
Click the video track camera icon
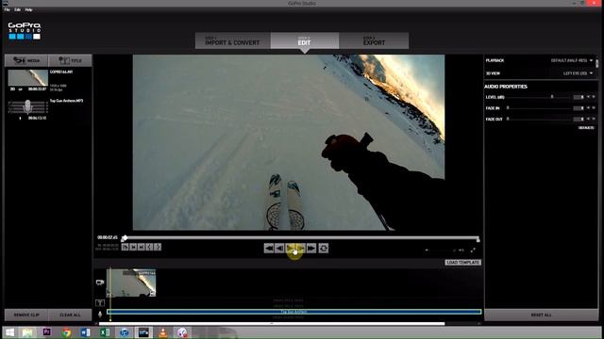click(100, 282)
